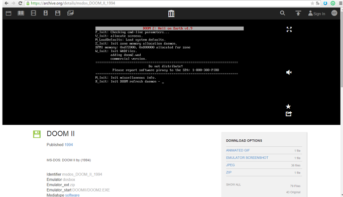Viewport: 343px width, 197px height.
Task: Favorite this item with the white star
Action: click(288, 106)
